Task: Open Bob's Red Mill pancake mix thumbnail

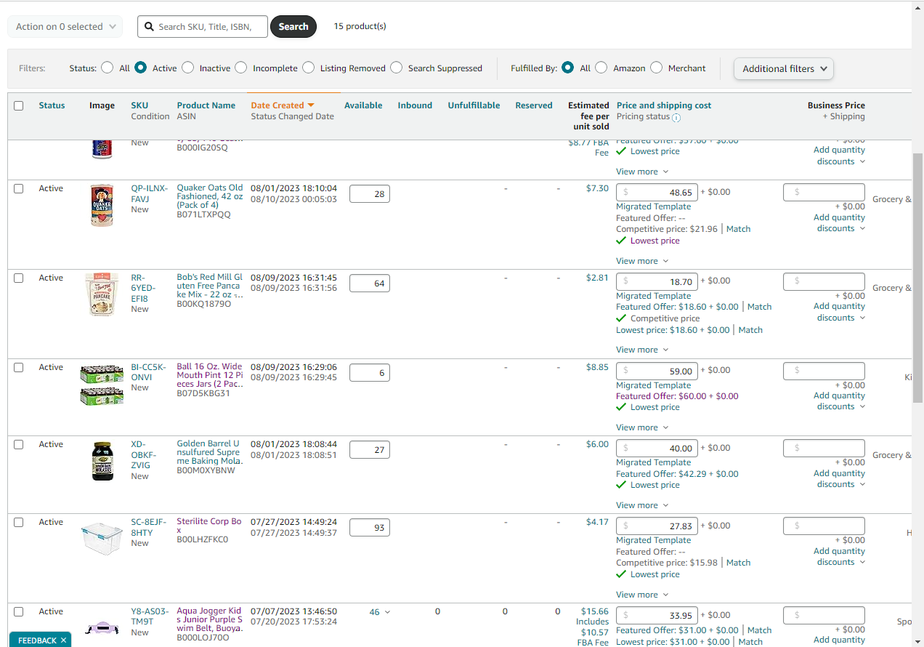Action: point(102,294)
